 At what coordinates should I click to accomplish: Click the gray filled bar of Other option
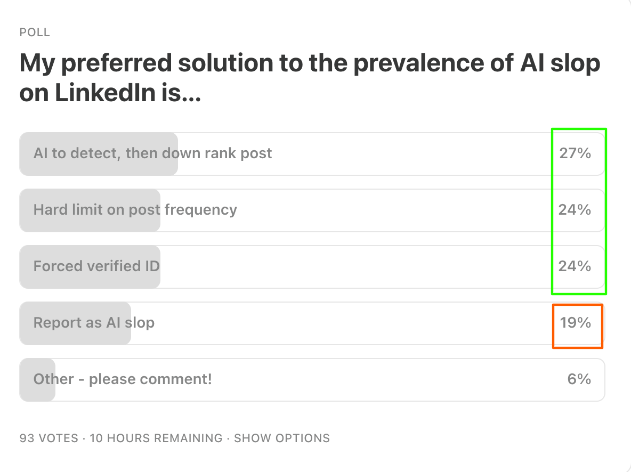[37, 379]
